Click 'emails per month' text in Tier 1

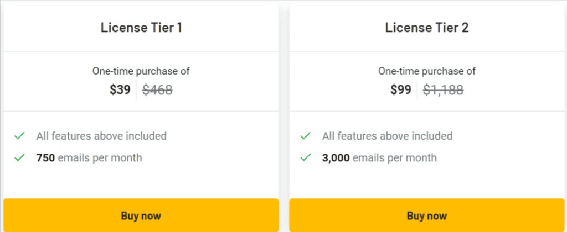click(100, 158)
